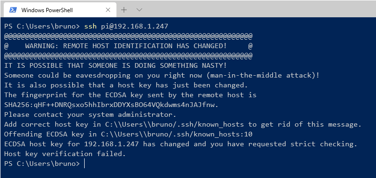Click the Host key verification failed line
This screenshot has width=376, height=178.
tap(65, 154)
